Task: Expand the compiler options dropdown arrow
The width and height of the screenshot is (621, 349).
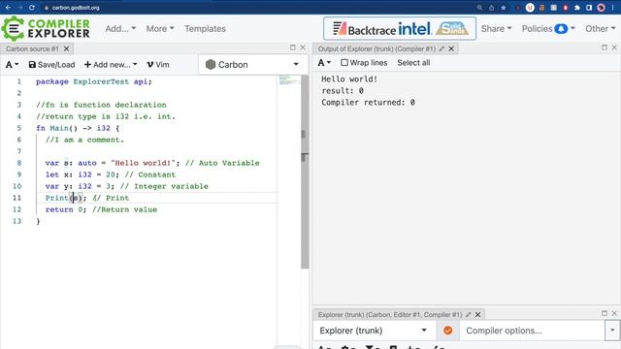Action: 612,331
